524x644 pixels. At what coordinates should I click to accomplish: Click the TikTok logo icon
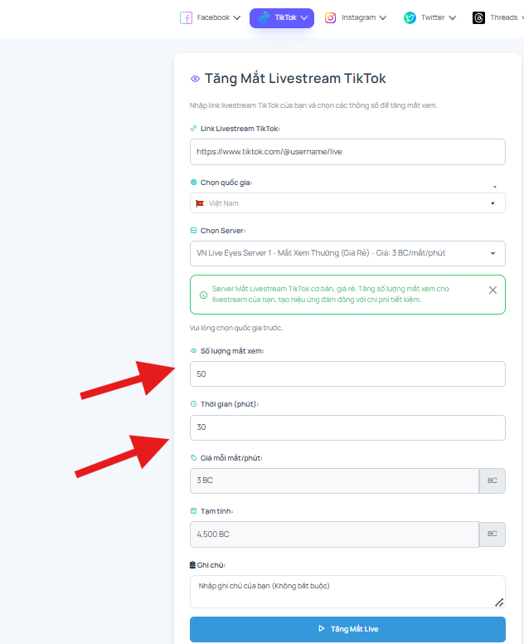tap(264, 17)
